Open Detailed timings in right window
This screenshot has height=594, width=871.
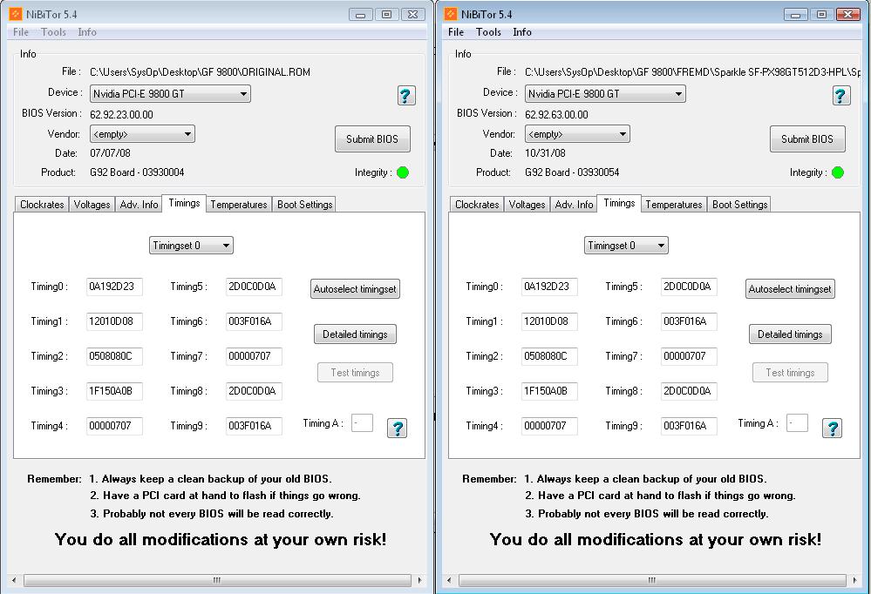click(790, 334)
